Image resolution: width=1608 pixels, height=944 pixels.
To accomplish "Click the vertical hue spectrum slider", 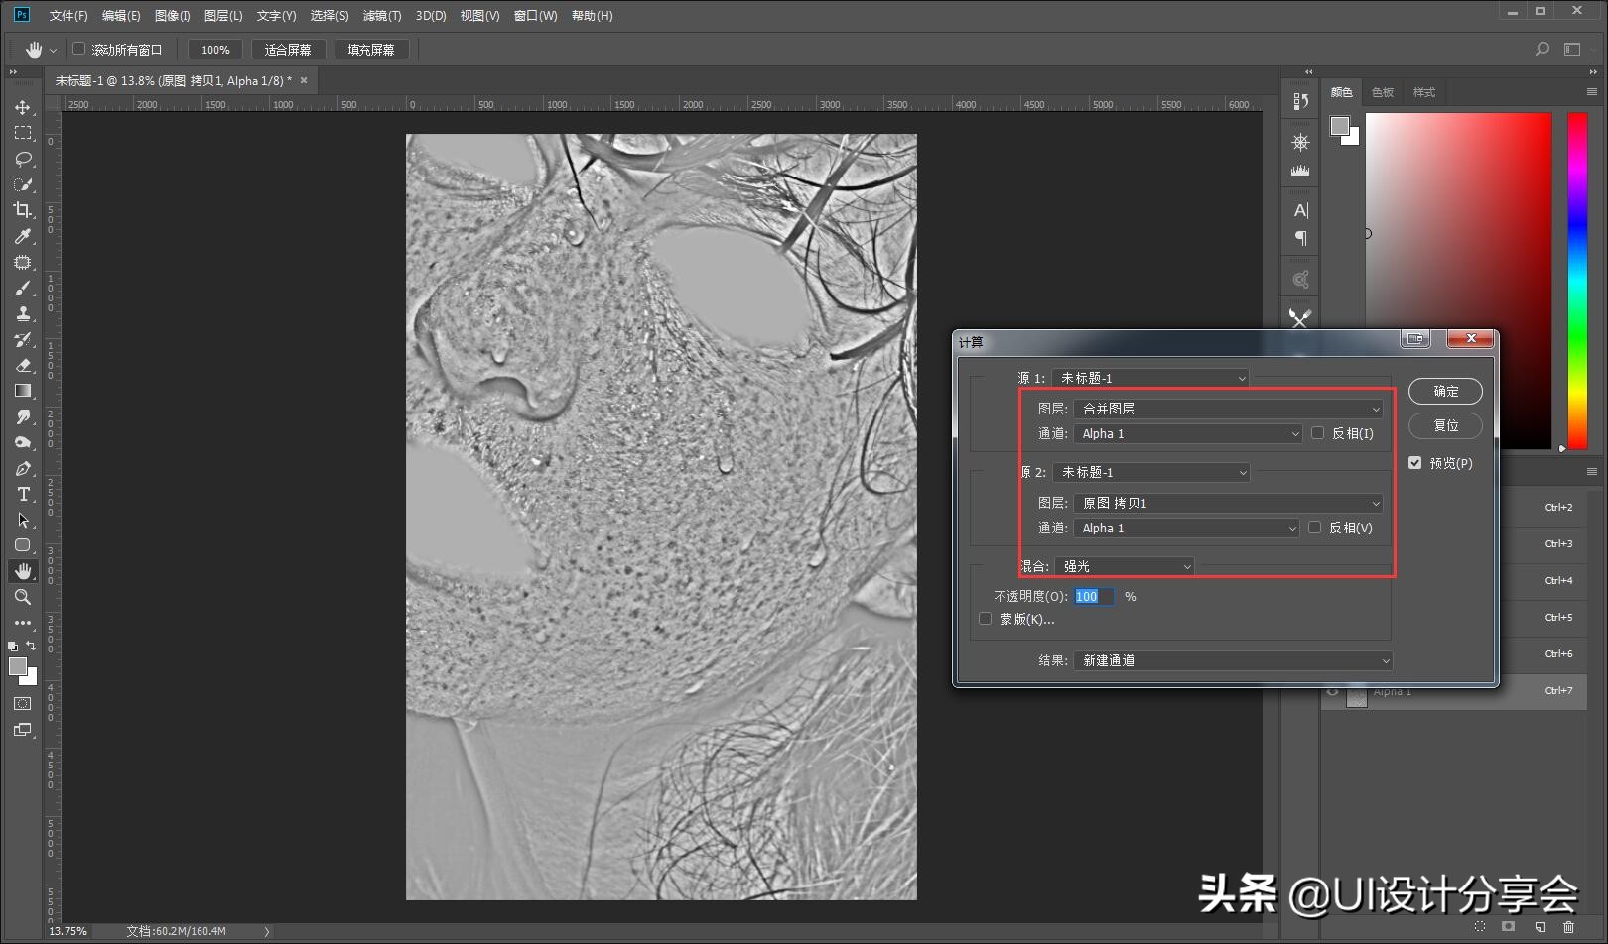I will 1577,280.
